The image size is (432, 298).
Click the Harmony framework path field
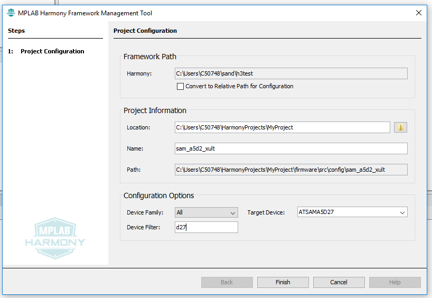[291, 73]
